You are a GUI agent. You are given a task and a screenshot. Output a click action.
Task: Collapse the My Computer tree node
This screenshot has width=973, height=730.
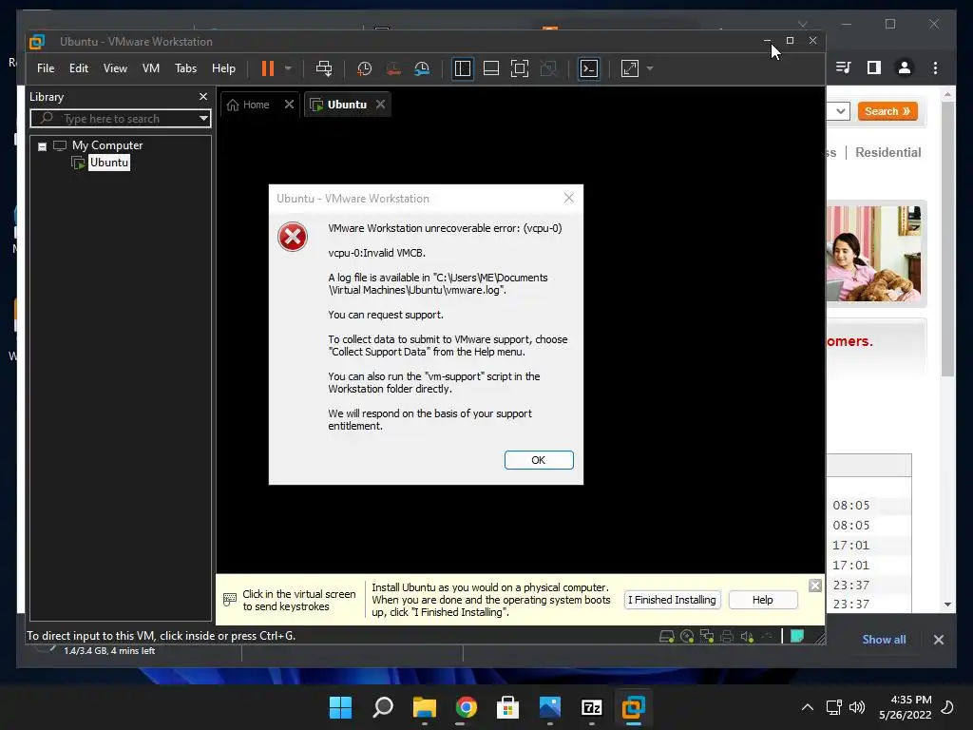point(42,146)
